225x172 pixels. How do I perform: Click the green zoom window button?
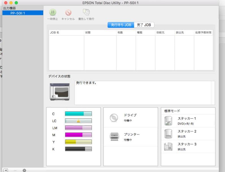[x=16, y=3]
